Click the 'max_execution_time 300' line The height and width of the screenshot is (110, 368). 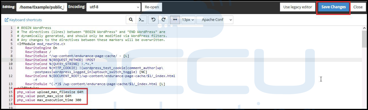[49, 100]
